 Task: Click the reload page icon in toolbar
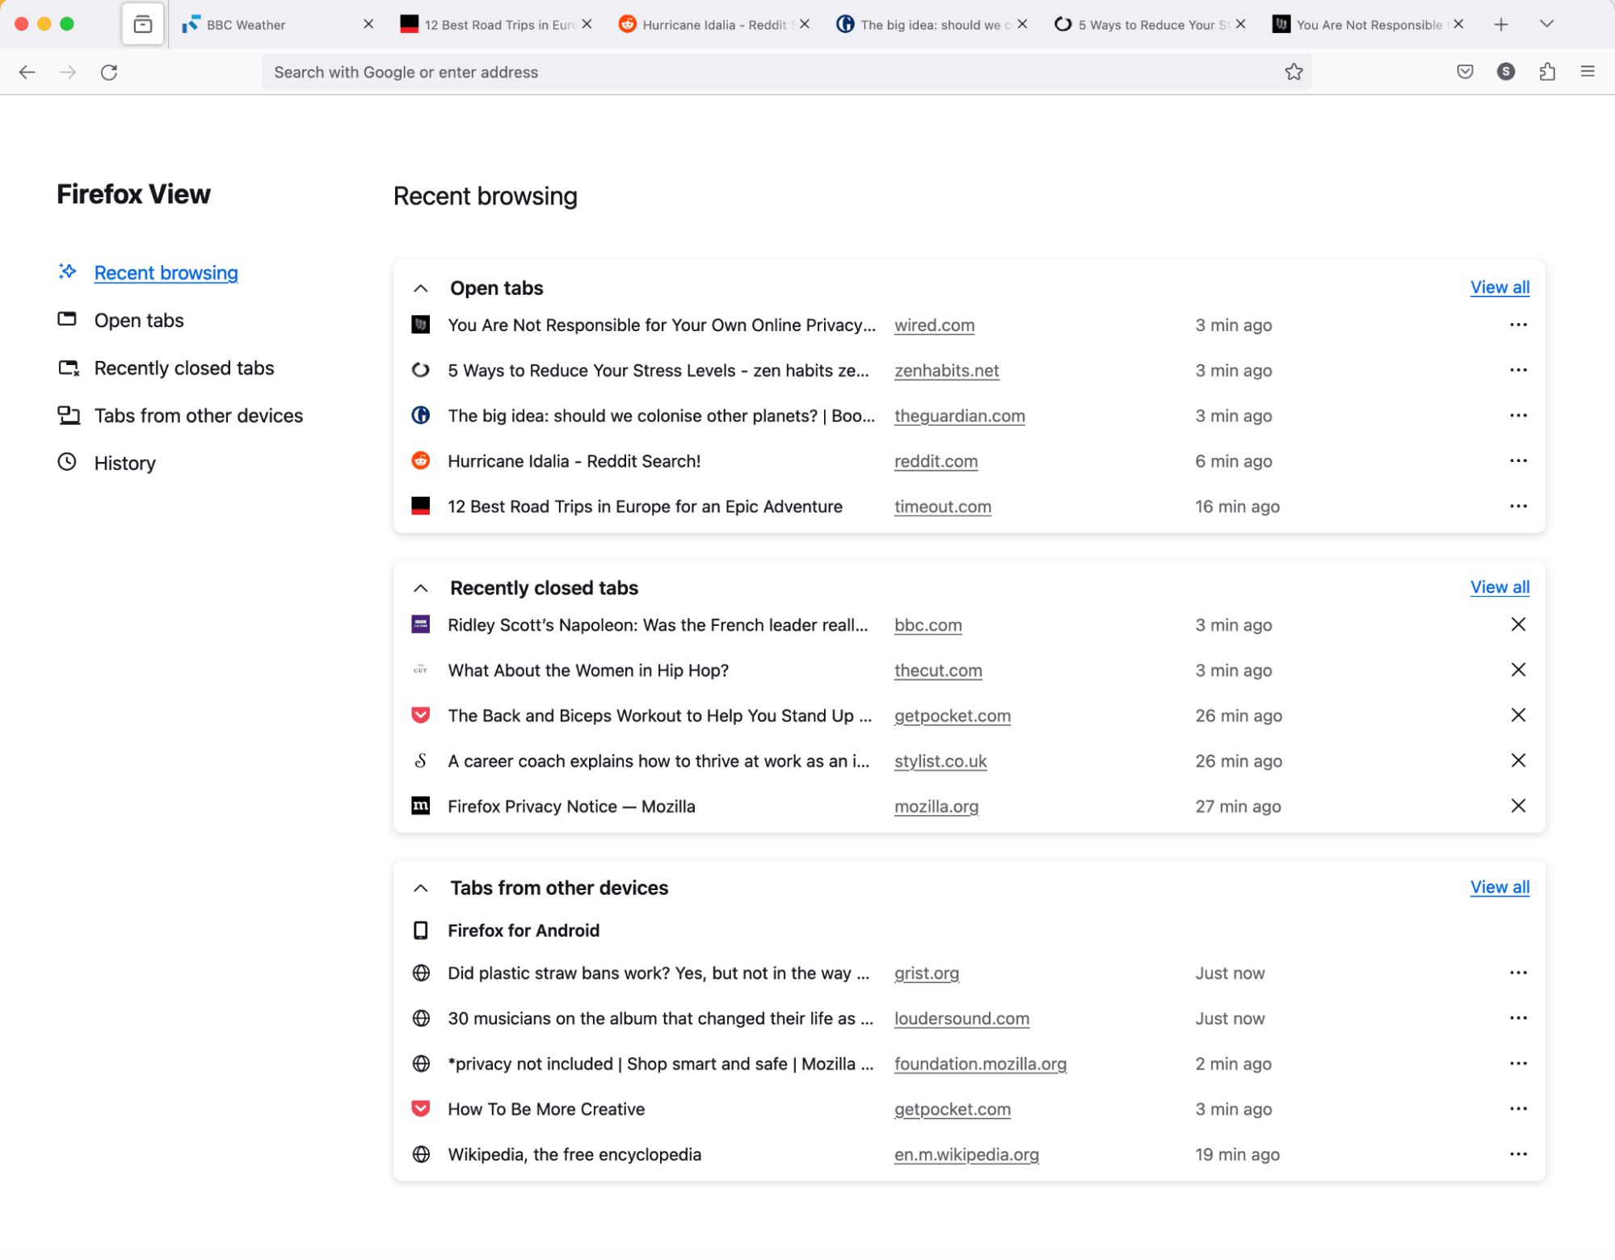111,71
